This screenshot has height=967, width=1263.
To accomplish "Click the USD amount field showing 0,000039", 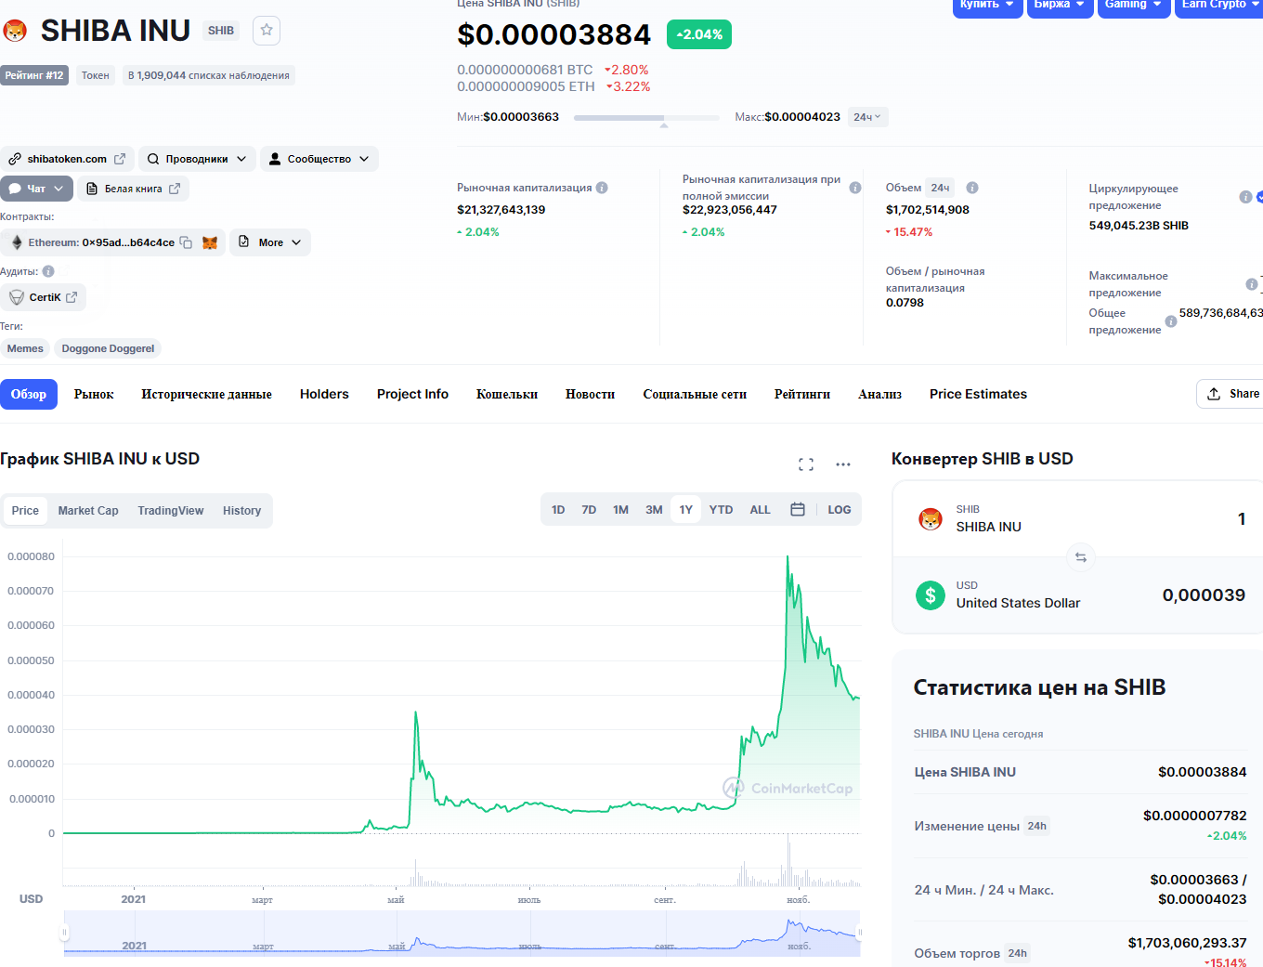I will coord(1204,595).
